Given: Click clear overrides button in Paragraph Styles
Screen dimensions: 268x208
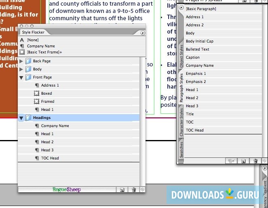Looking at the screenshot, I should pos(231,161).
